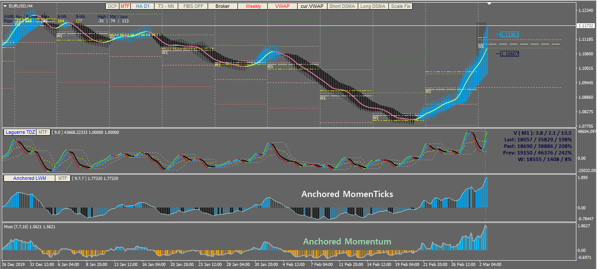Screen dimensions: 597x269
Task: Click the 1.895 Anchored LWM scale value
Action: (x=583, y=178)
